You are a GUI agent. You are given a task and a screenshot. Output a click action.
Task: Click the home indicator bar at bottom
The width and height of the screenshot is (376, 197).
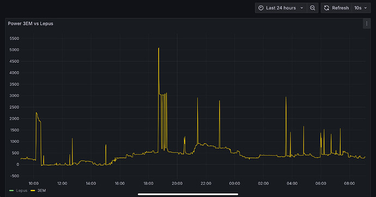tap(188, 194)
